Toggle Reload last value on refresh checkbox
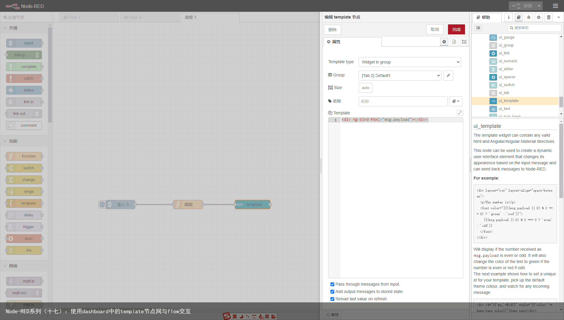Viewport: 564px width, 320px height. click(332, 299)
